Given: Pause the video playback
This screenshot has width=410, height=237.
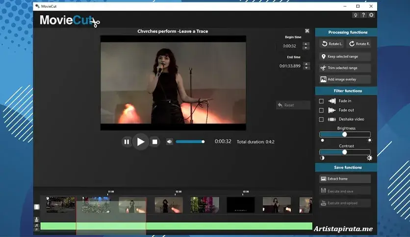Looking at the screenshot, I should [x=127, y=142].
